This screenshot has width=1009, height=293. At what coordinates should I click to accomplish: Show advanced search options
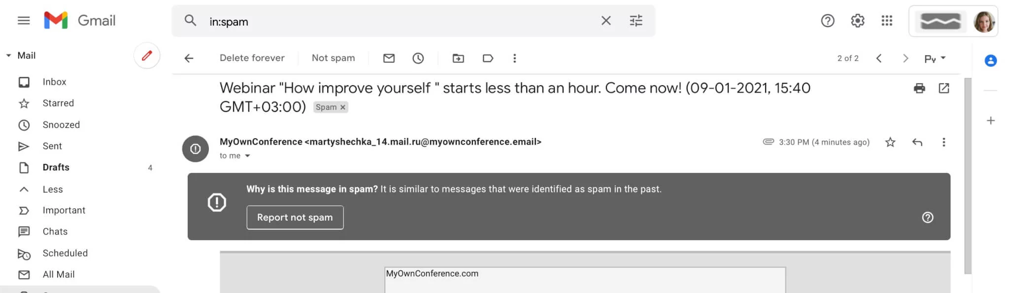(636, 21)
